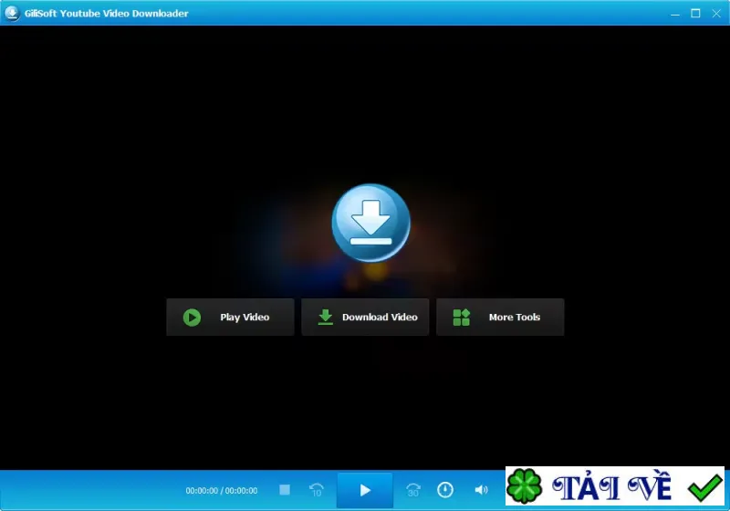The height and width of the screenshot is (511, 730).
Task: Mute audio using the speaker icon
Action: point(481,490)
